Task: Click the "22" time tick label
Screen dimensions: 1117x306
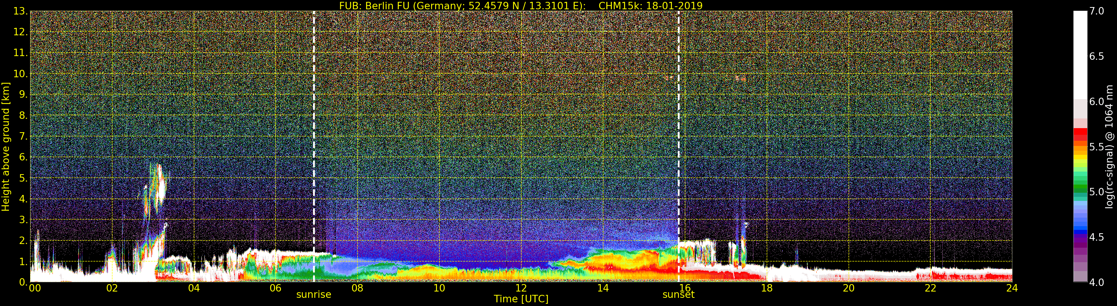Action: [930, 288]
